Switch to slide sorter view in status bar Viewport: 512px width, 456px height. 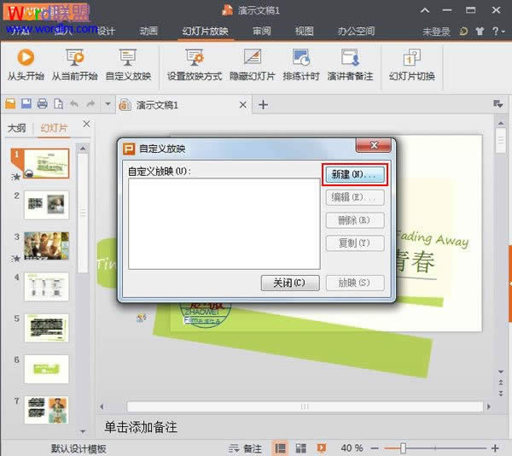(x=300, y=448)
